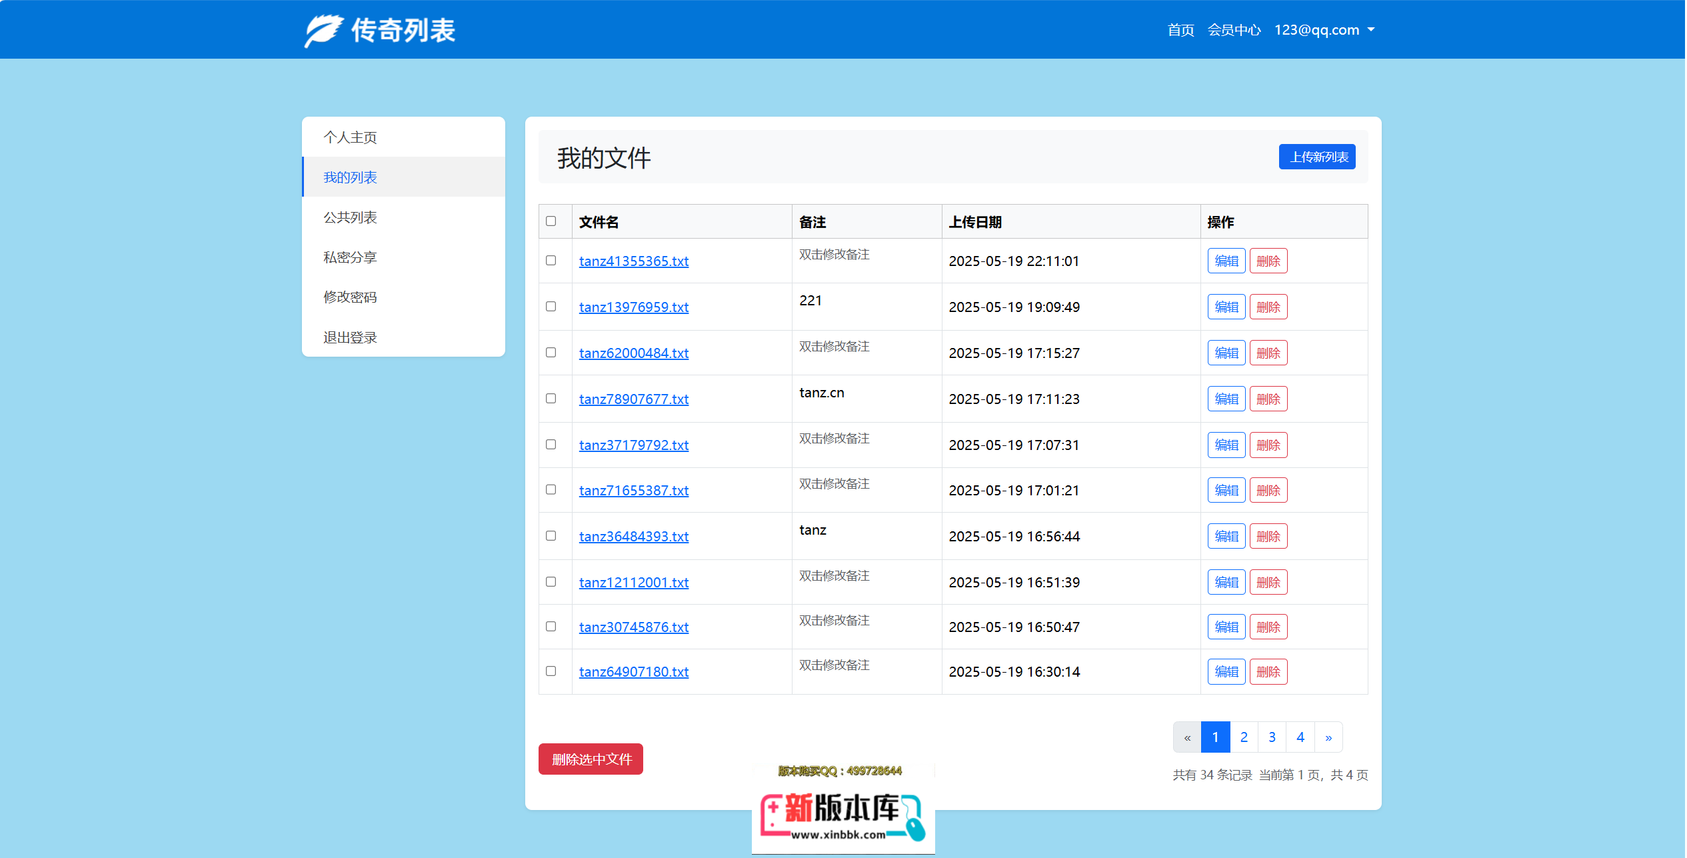
Task: Open 会员中心 from the top navigation
Action: coord(1234,30)
